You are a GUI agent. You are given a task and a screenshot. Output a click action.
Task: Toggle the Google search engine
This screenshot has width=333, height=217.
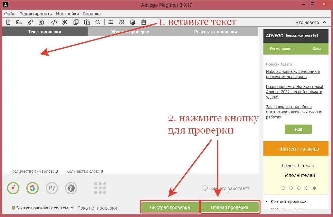[32, 188]
